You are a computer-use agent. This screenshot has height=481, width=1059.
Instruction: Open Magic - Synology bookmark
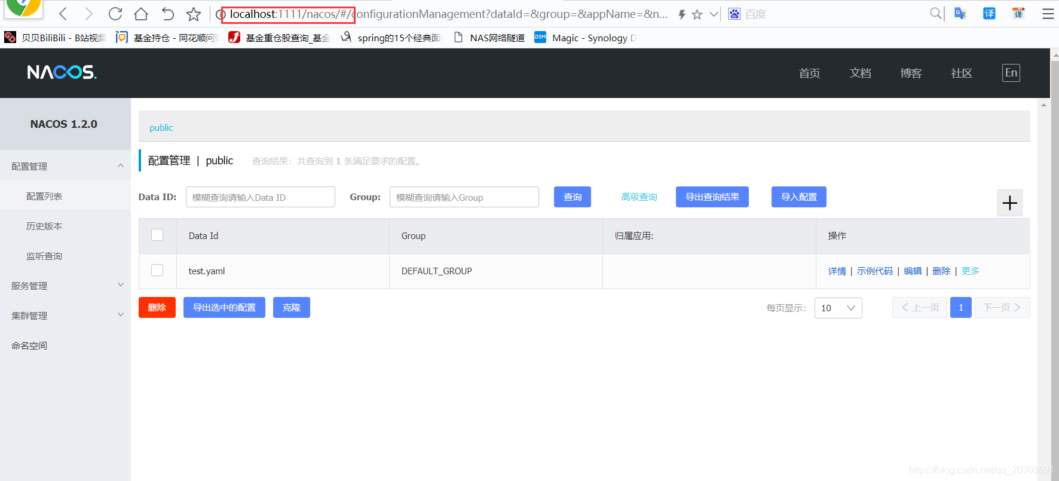point(584,38)
